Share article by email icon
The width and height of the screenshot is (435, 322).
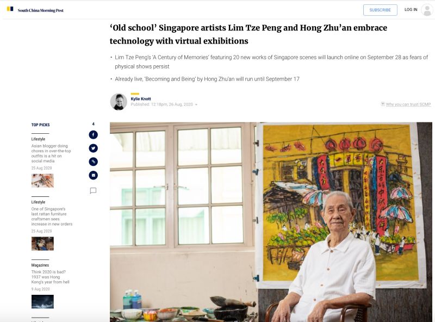pos(93,175)
